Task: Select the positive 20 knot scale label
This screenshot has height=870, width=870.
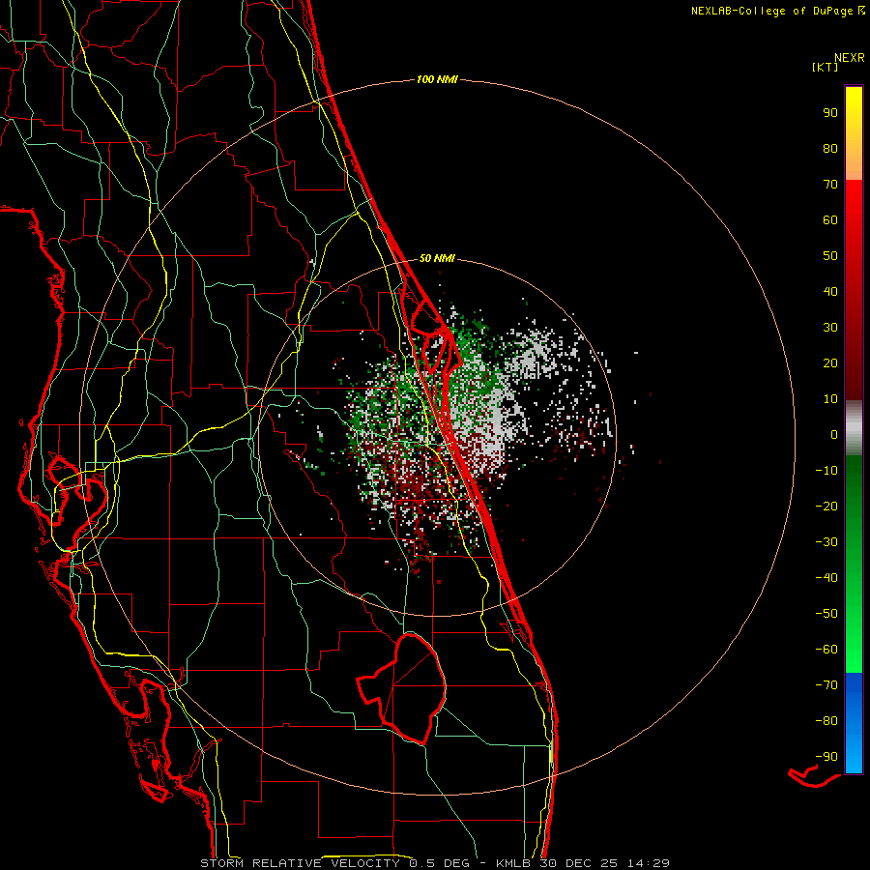Action: click(x=830, y=363)
